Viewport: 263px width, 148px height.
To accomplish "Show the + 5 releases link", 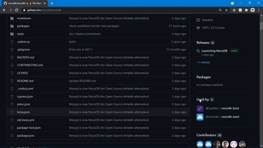I will click(x=203, y=62).
